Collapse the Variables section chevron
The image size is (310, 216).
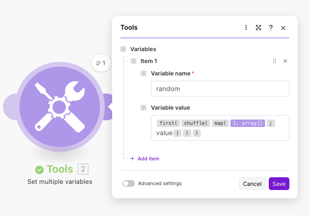click(123, 49)
